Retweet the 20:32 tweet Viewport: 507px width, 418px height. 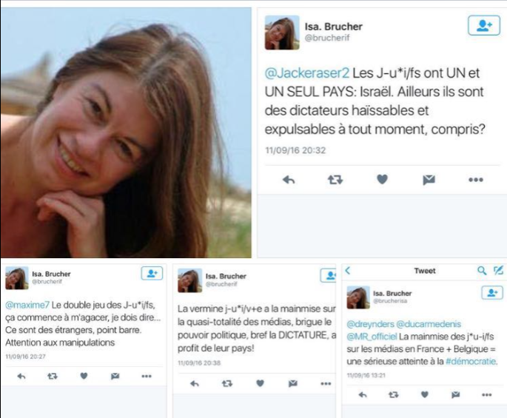(x=335, y=180)
